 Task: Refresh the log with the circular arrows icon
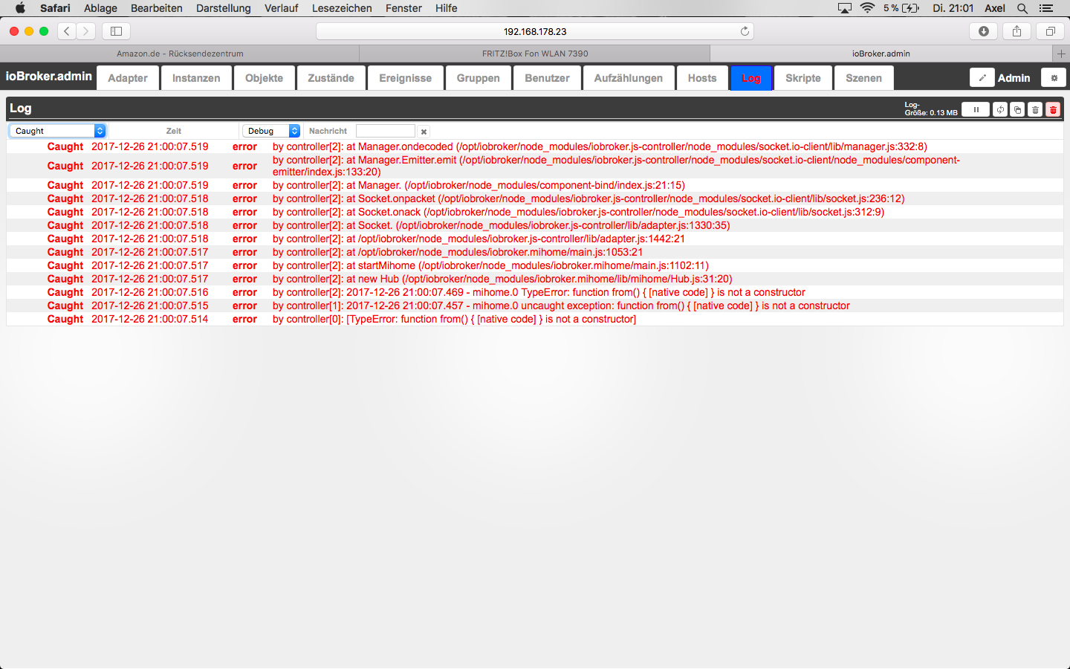click(1000, 109)
